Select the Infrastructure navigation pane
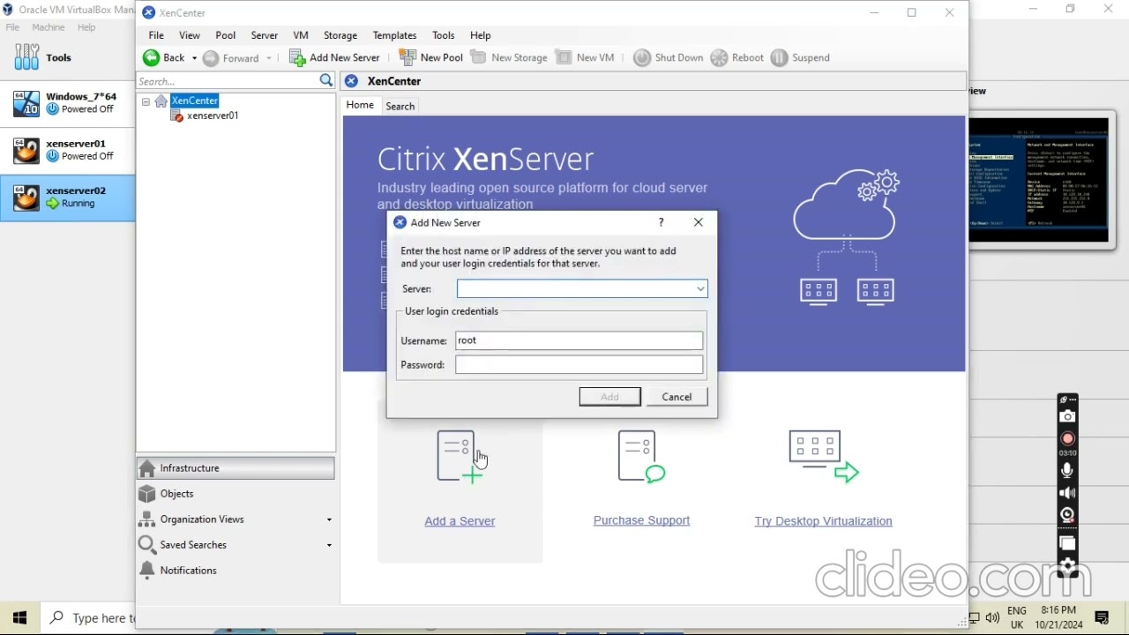The width and height of the screenshot is (1129, 635). click(x=236, y=468)
